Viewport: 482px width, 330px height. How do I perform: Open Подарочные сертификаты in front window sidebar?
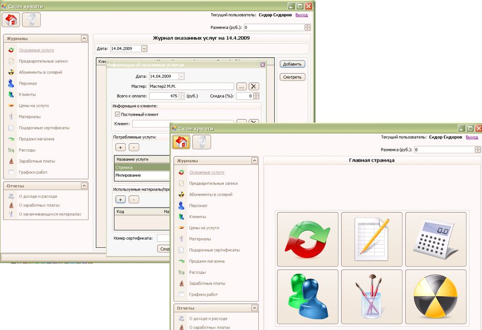click(214, 250)
